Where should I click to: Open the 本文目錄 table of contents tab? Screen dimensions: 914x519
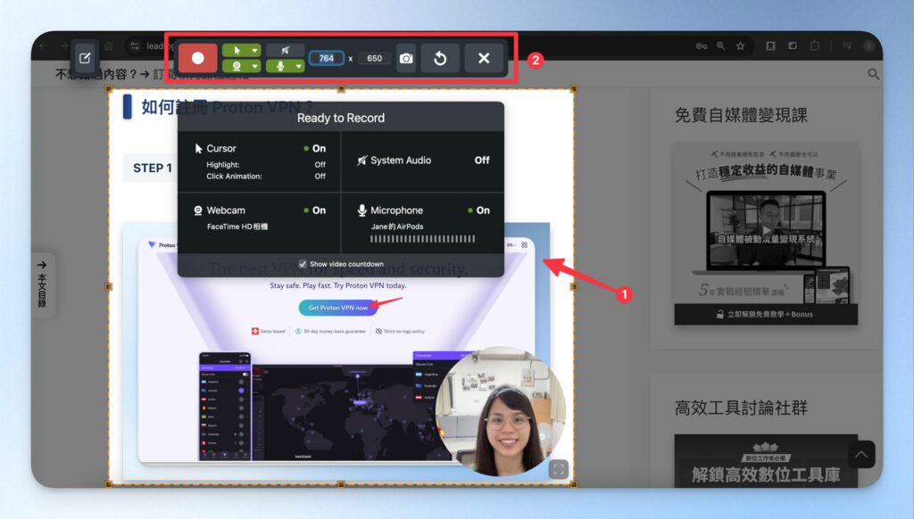point(42,284)
